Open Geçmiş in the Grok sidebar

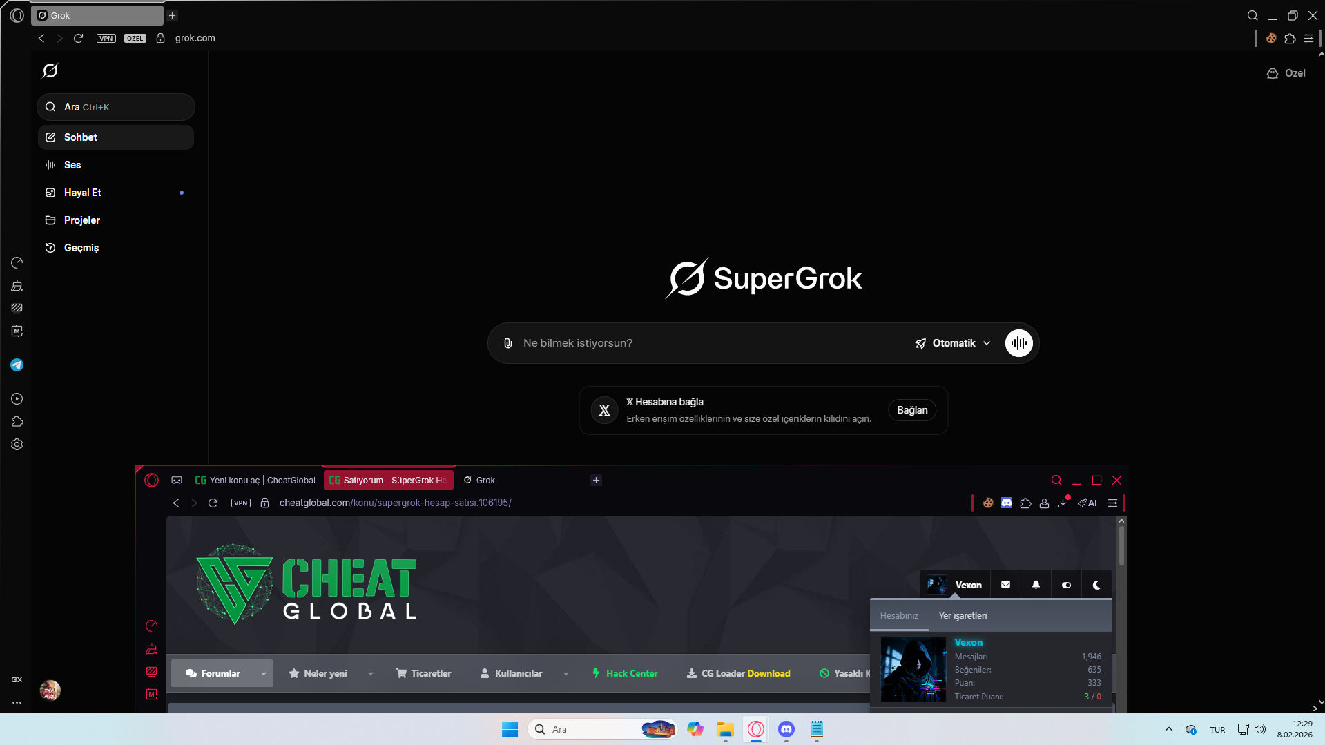(116, 248)
